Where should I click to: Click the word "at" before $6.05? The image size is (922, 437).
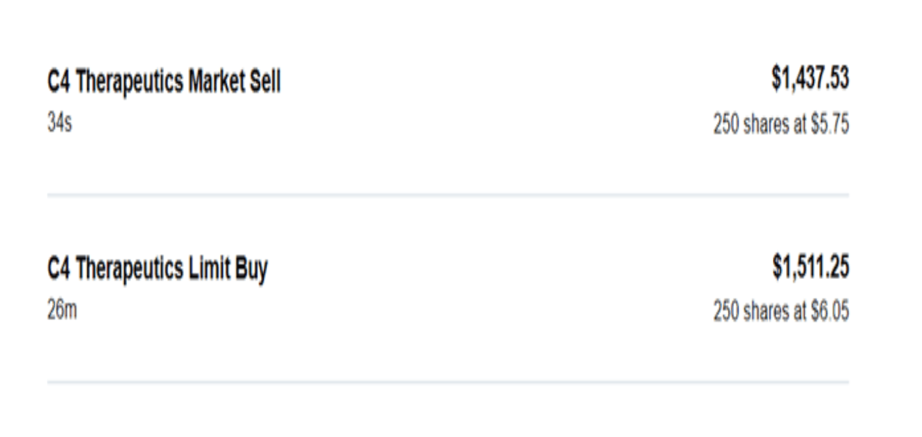click(x=800, y=312)
